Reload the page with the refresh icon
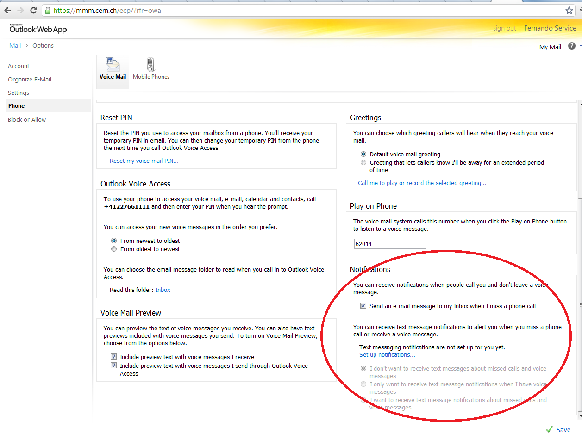This screenshot has width=582, height=434. (x=33, y=10)
